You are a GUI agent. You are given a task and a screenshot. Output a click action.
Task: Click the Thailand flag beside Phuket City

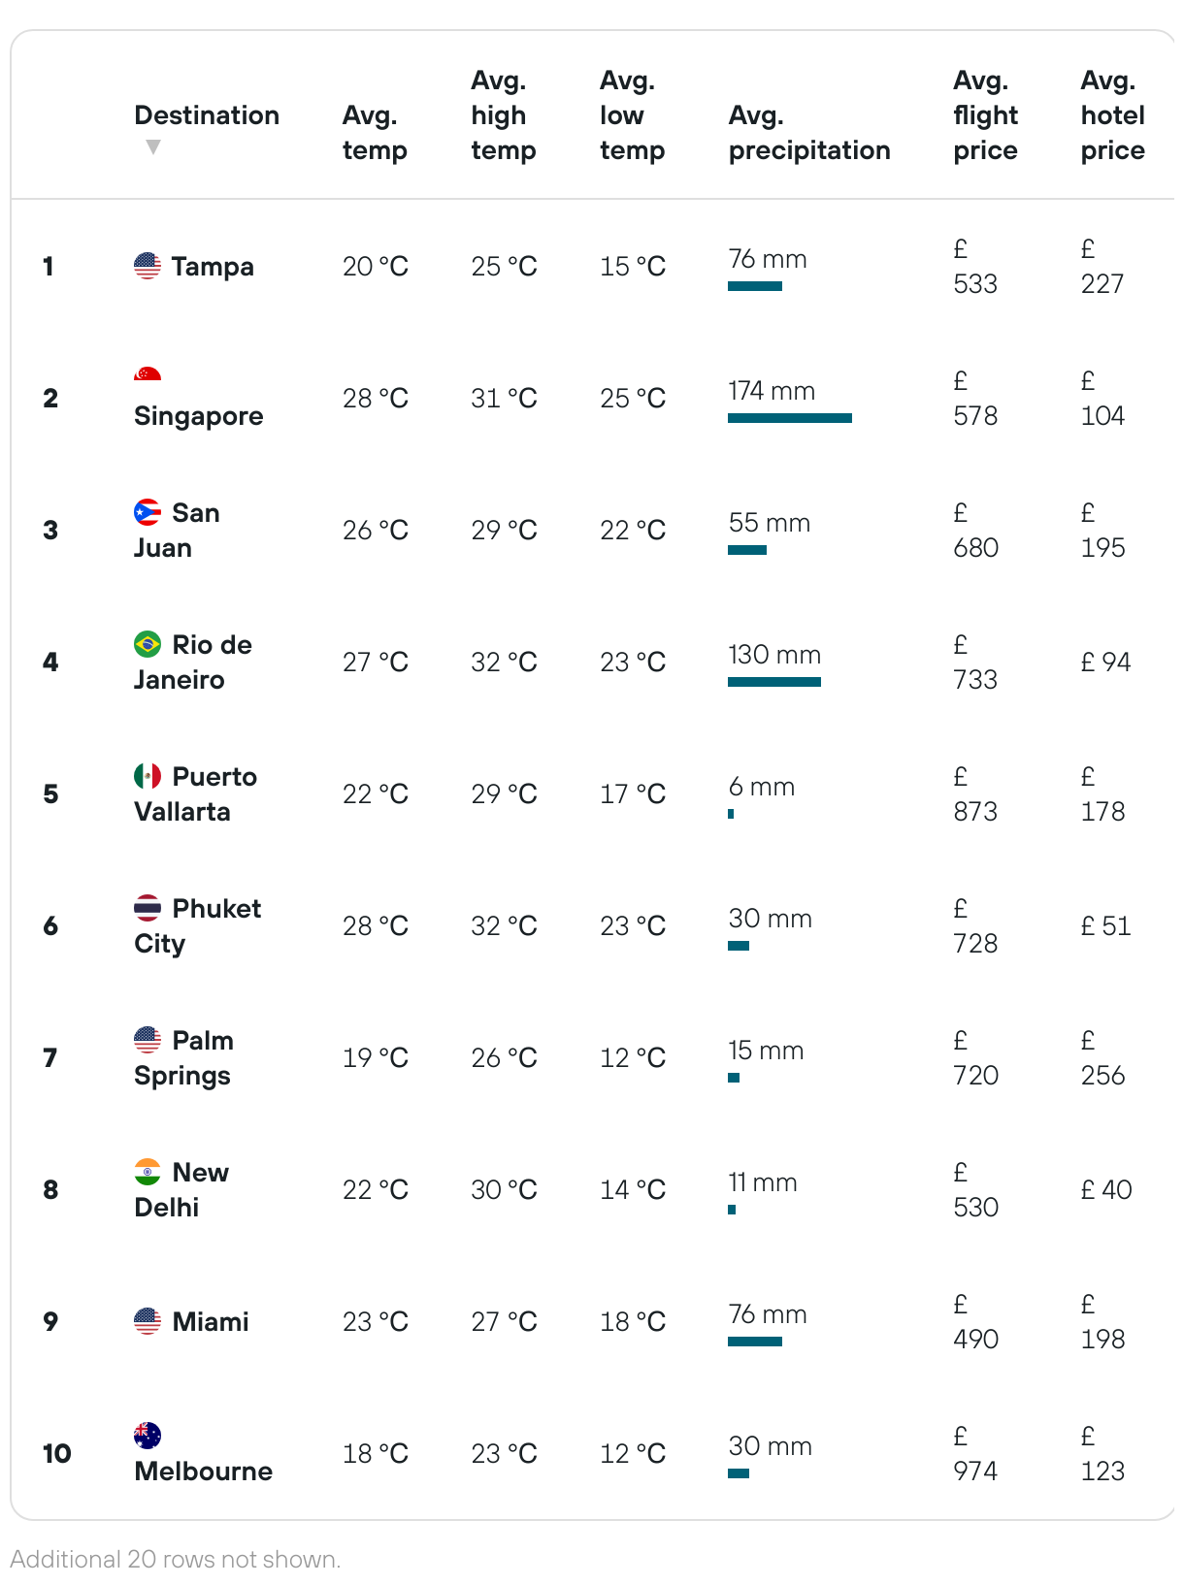148,908
